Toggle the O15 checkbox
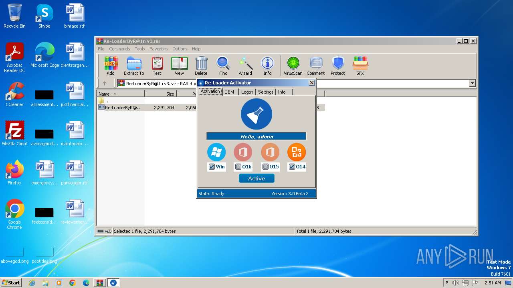This screenshot has height=288, width=513. coord(265,167)
